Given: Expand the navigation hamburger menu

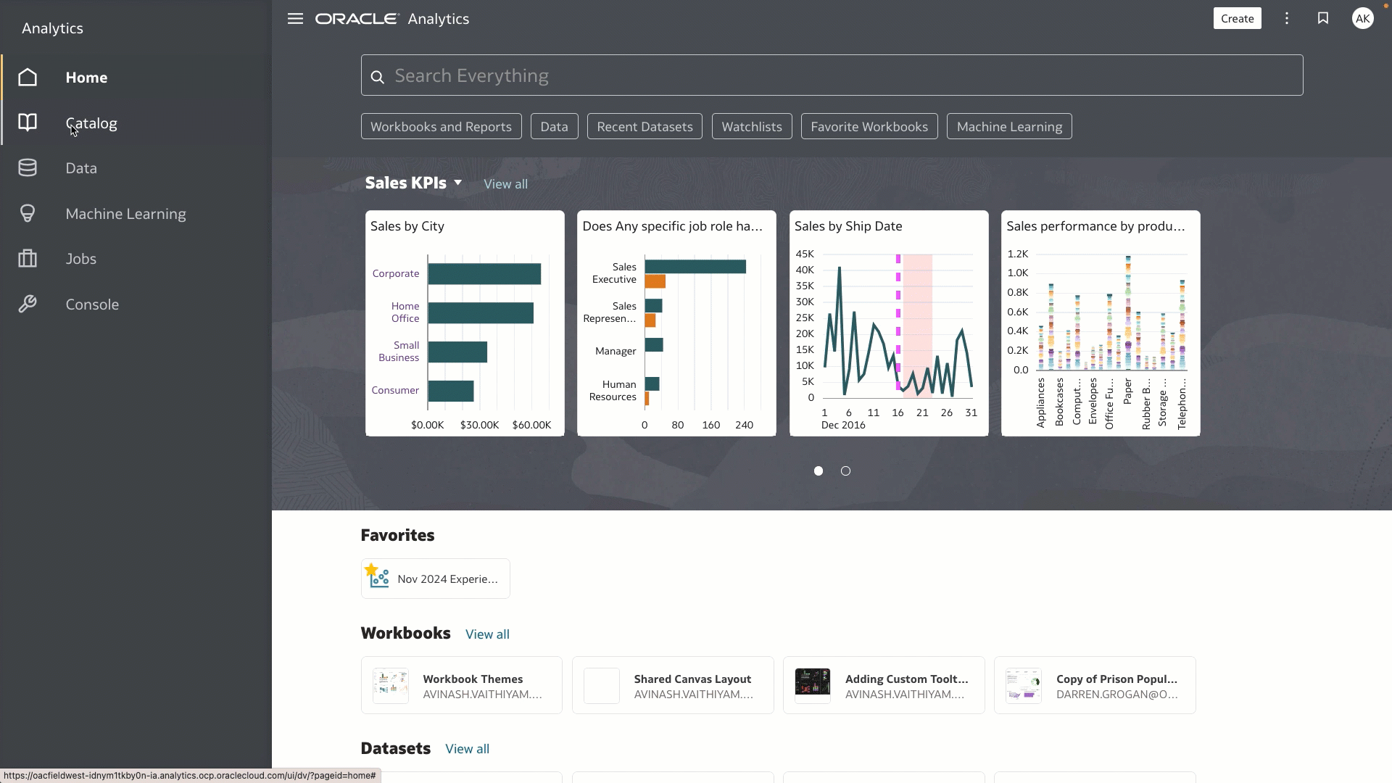Looking at the screenshot, I should coord(295,18).
